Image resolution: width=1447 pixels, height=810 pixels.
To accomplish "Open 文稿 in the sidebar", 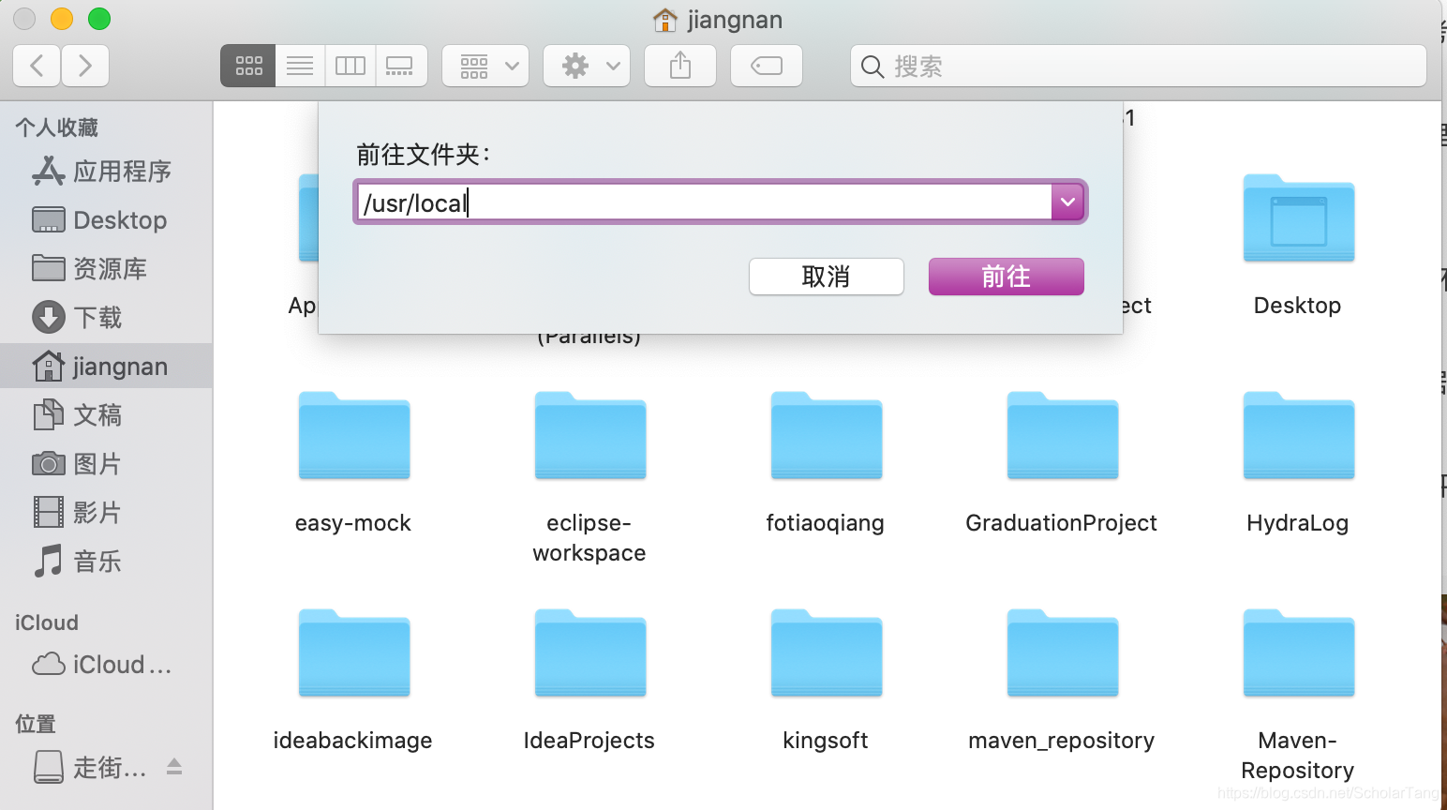I will pyautogui.click(x=106, y=415).
